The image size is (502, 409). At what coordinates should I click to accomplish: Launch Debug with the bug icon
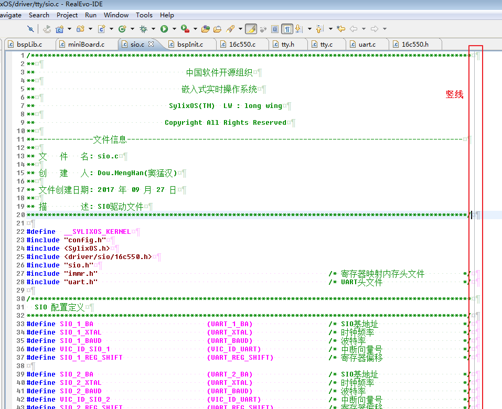click(x=143, y=29)
